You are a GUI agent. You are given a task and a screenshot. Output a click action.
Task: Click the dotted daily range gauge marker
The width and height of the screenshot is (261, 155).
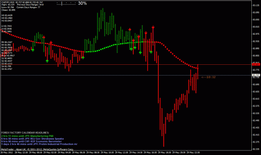66,3
